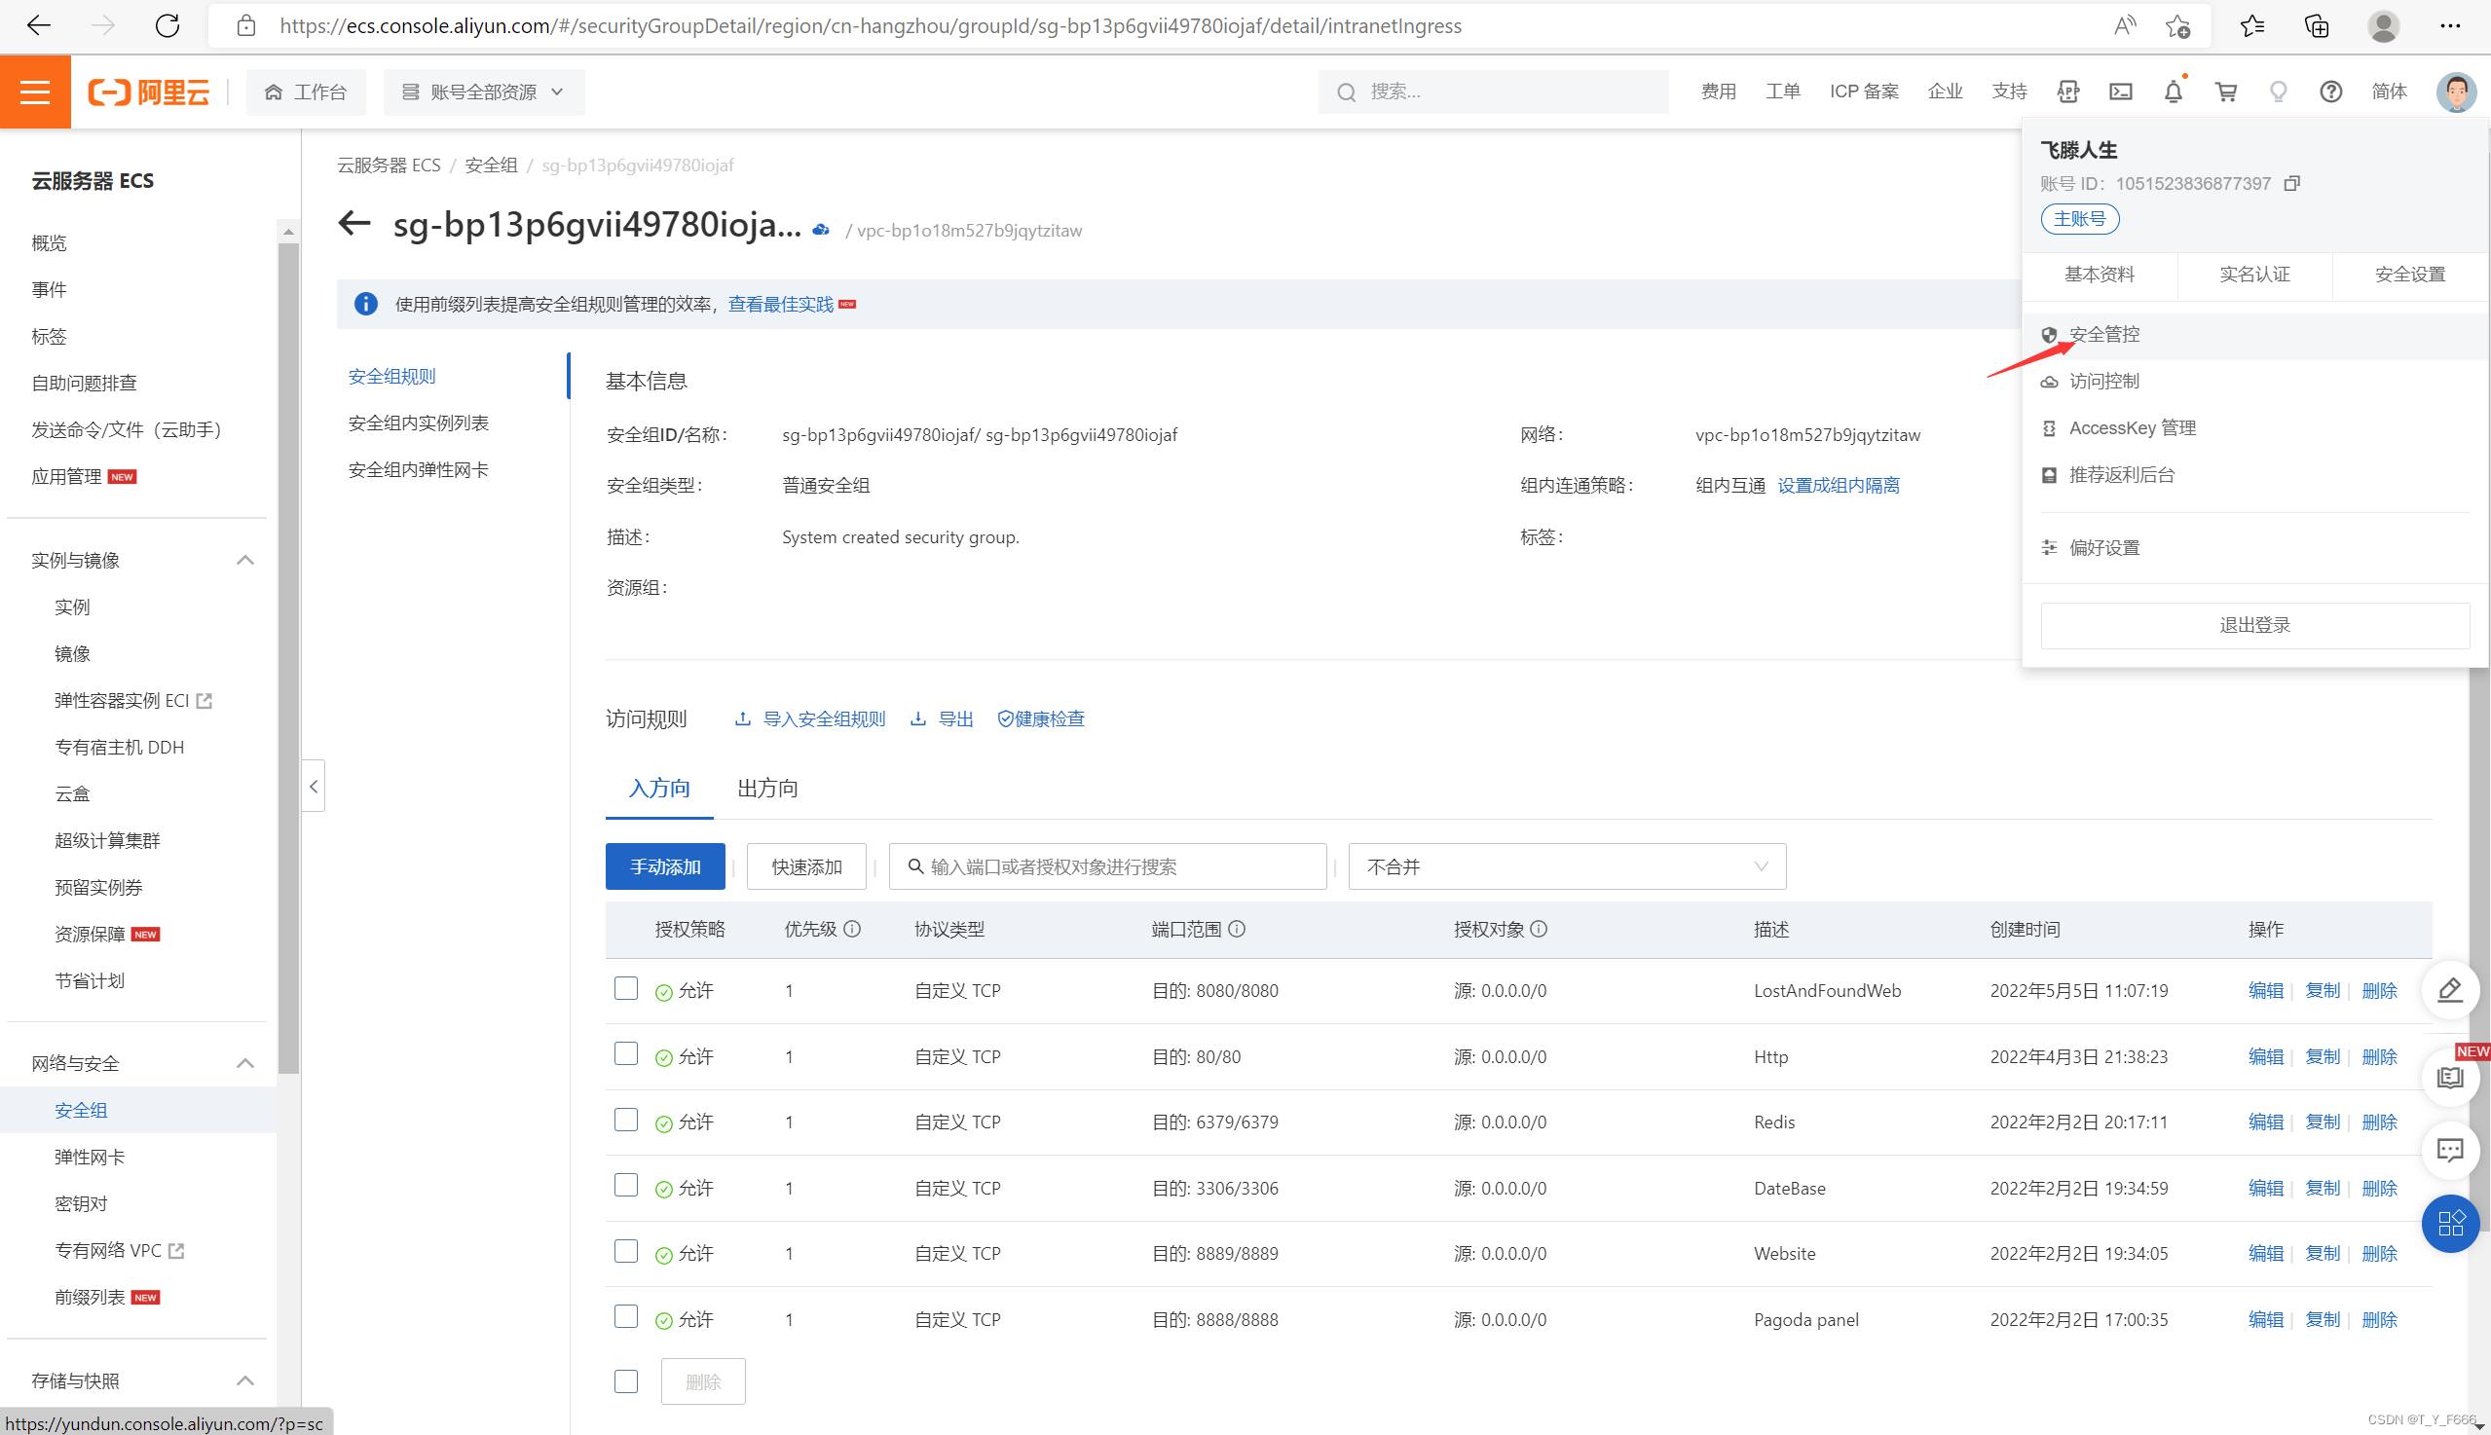Copy the account ID with copy icon

[2292, 183]
